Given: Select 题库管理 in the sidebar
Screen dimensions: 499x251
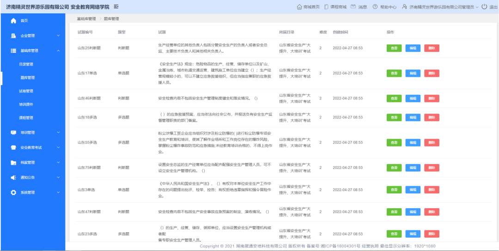Looking at the screenshot, I should click(x=27, y=78).
